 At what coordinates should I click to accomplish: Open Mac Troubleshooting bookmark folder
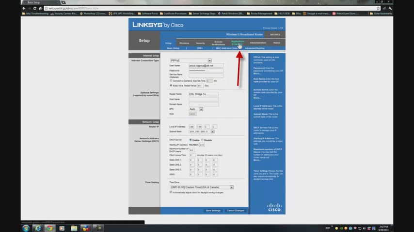coord(35,14)
